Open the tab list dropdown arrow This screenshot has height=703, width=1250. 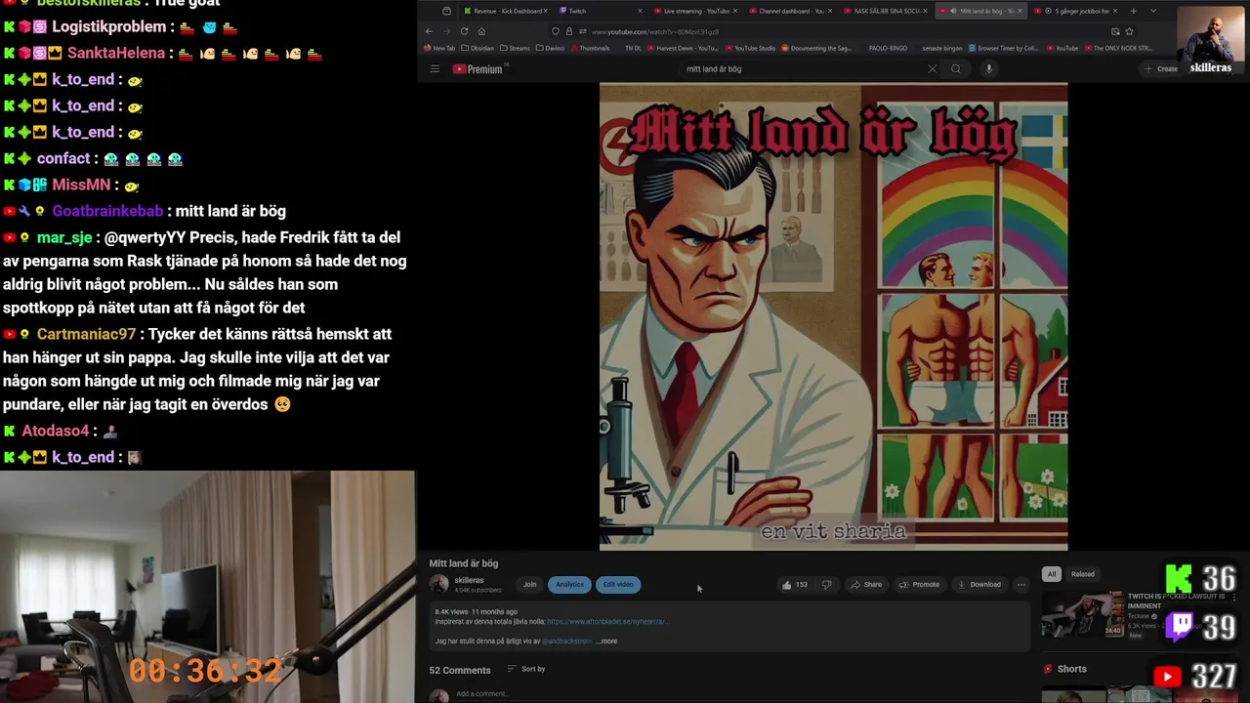coord(1152,11)
